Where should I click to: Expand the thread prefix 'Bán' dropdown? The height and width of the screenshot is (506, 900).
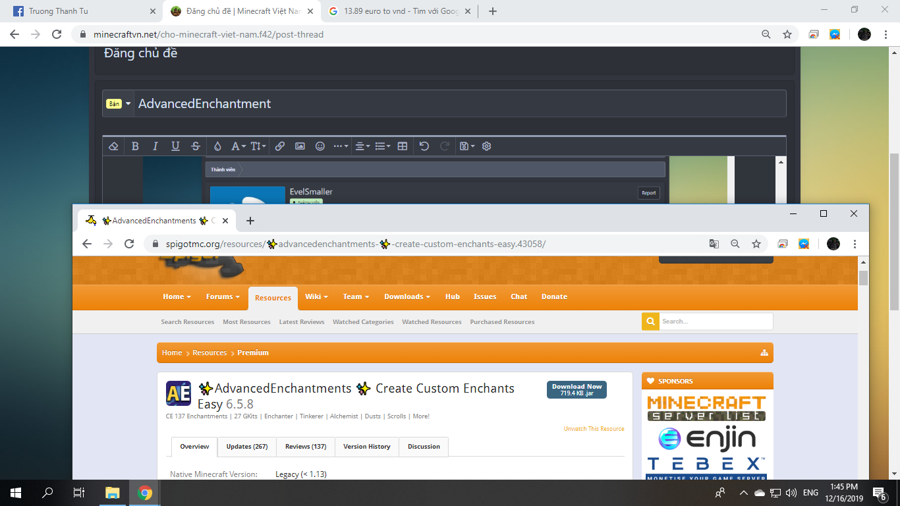pyautogui.click(x=119, y=104)
